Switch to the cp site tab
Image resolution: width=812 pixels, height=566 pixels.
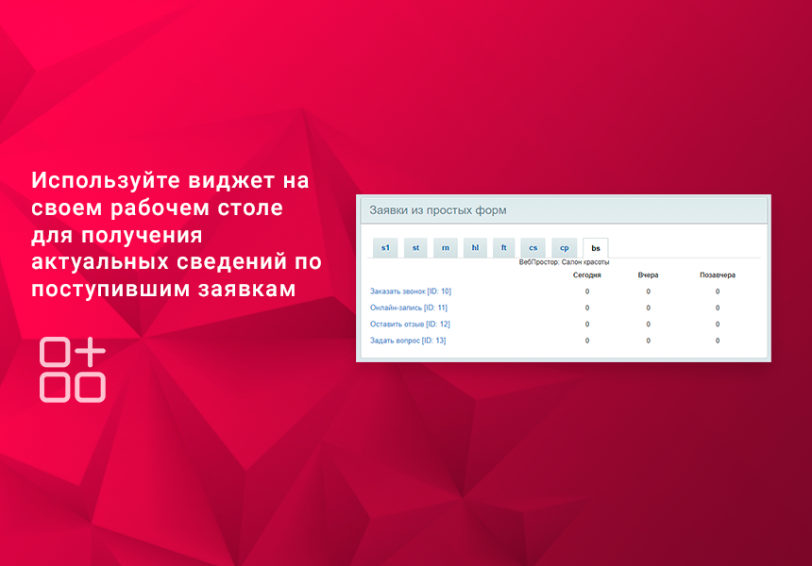564,248
